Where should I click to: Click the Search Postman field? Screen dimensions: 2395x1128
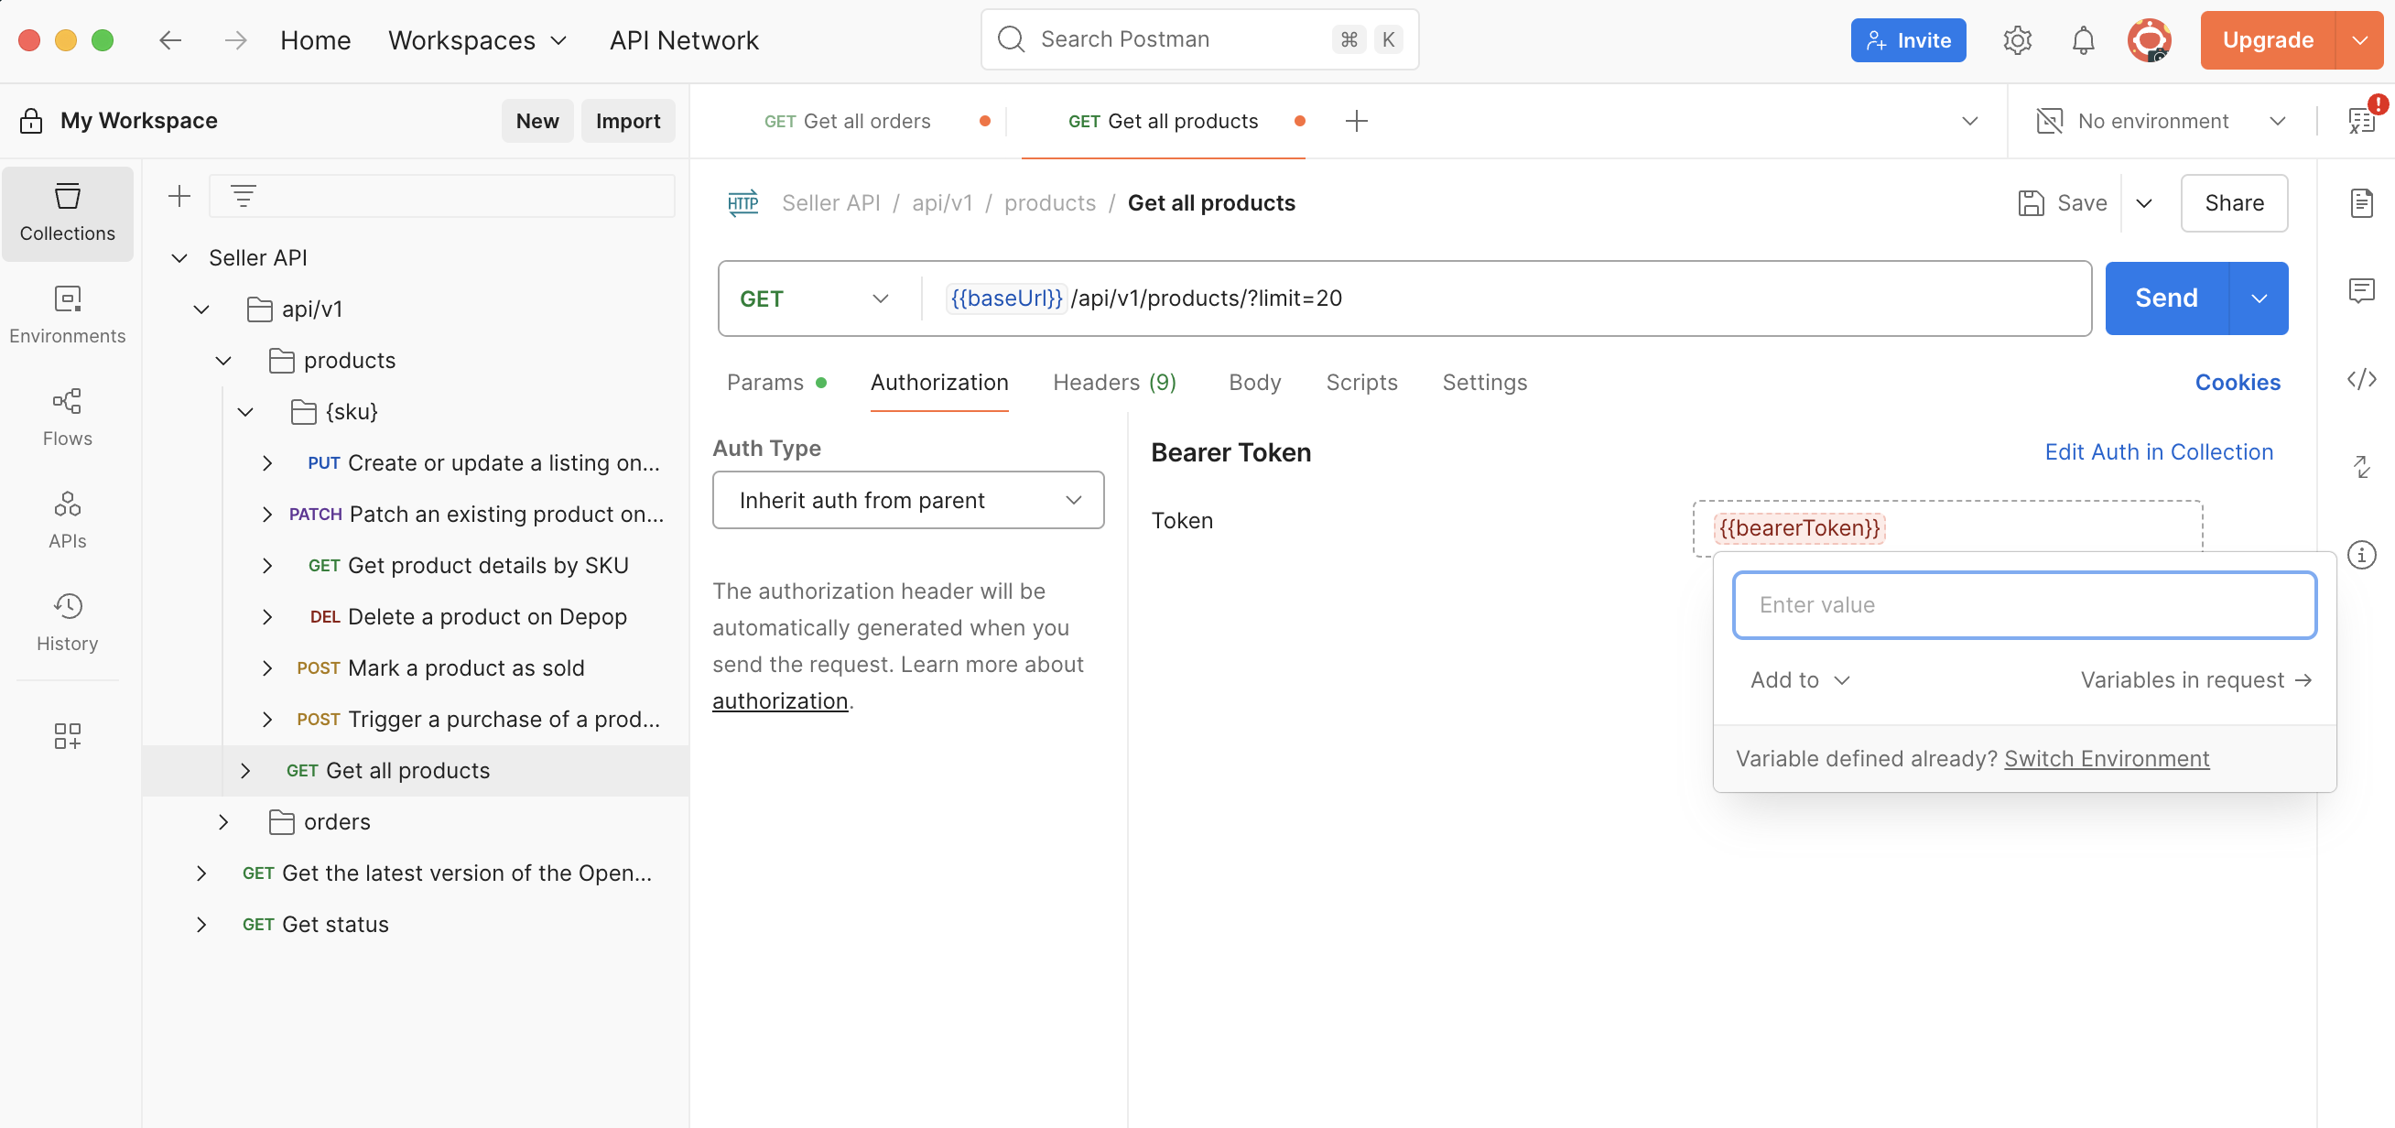1199,40
